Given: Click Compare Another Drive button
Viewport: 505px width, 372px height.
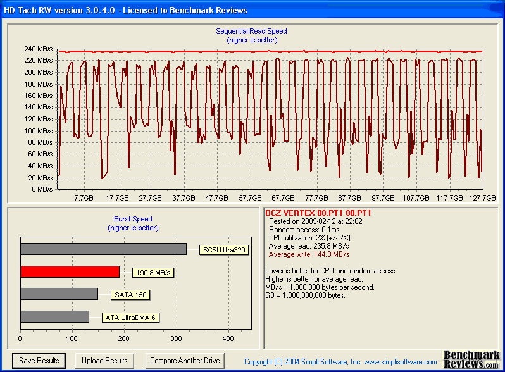Looking at the screenshot, I should tap(185, 361).
